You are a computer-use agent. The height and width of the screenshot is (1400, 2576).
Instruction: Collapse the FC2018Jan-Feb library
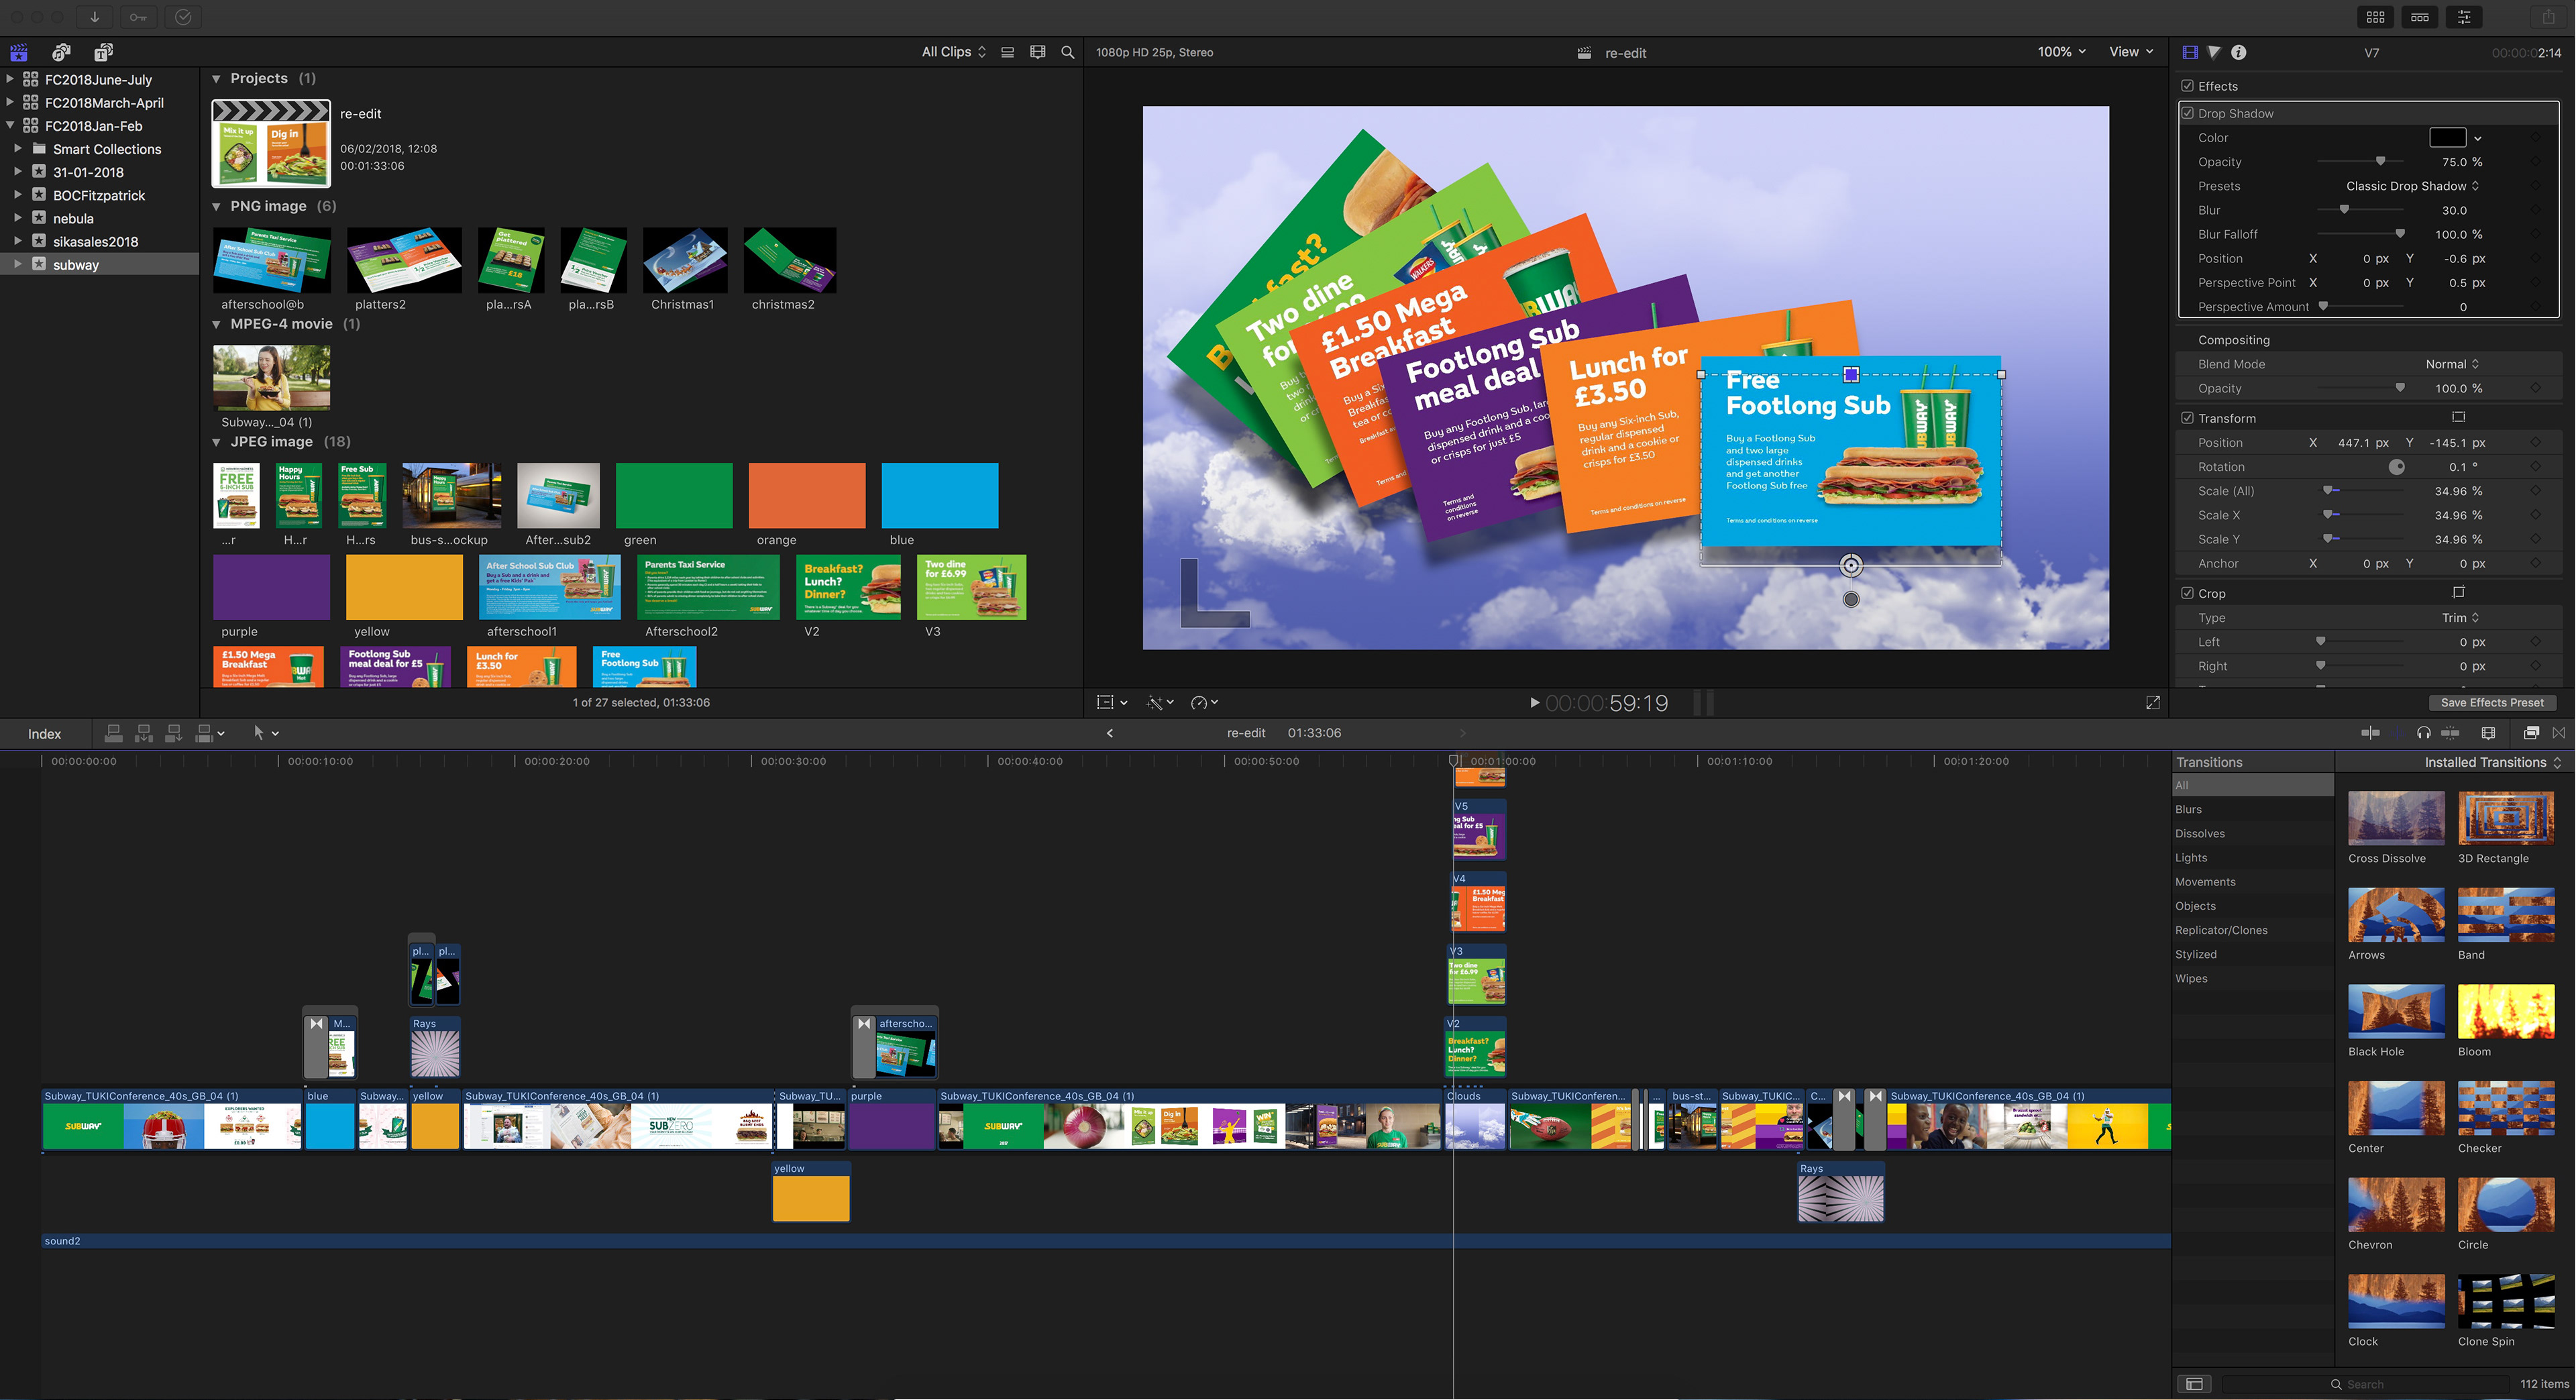click(x=10, y=125)
